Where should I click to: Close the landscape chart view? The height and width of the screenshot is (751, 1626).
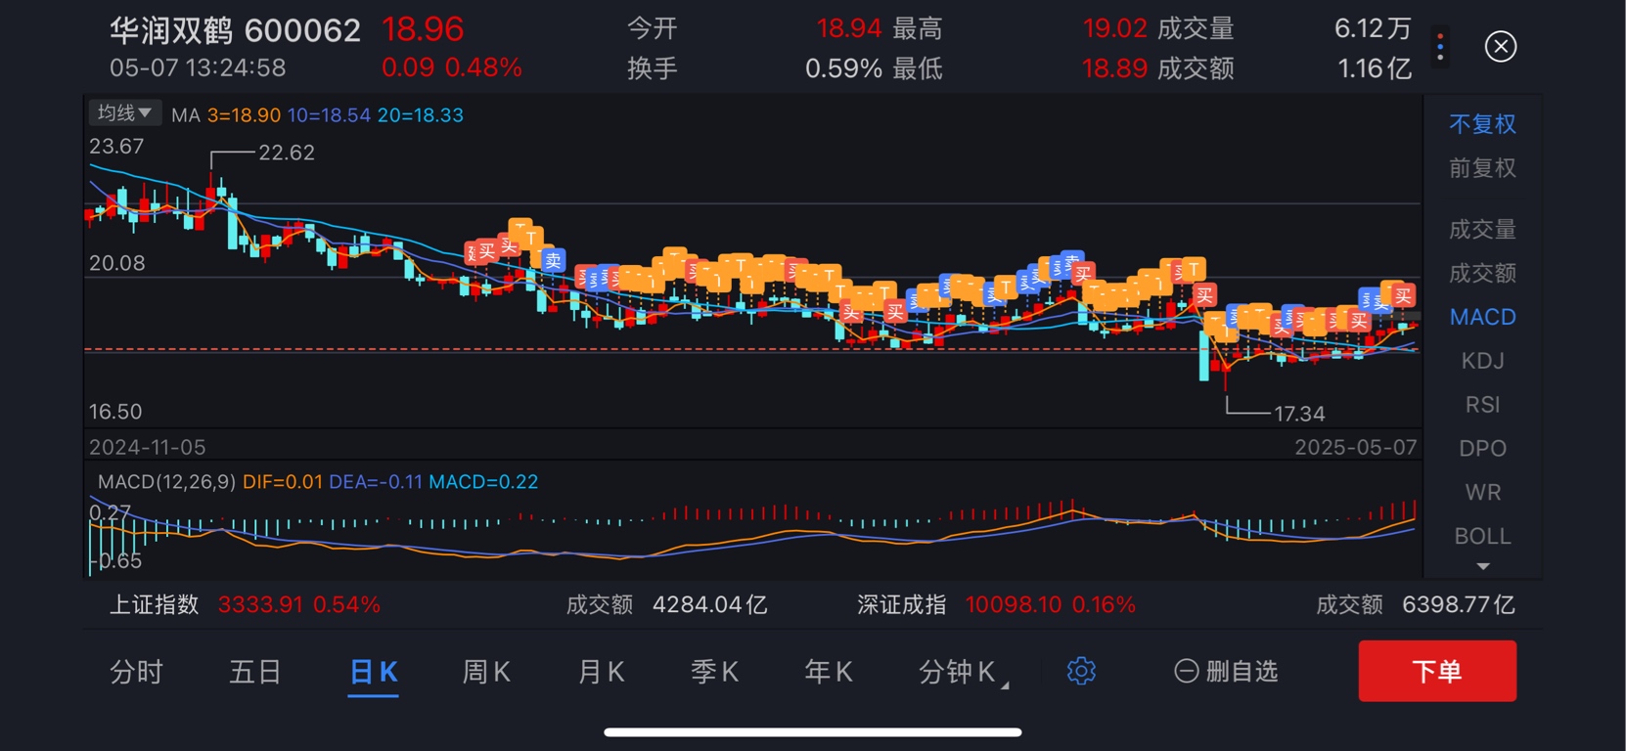(x=1500, y=47)
